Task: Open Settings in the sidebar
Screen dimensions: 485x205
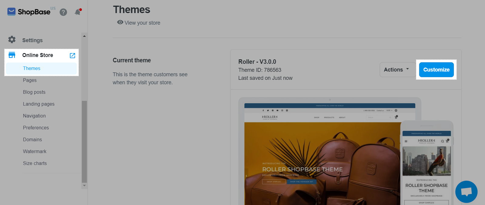Action: coord(32,40)
